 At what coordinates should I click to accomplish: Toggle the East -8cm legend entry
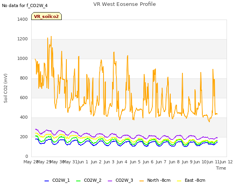(191, 180)
